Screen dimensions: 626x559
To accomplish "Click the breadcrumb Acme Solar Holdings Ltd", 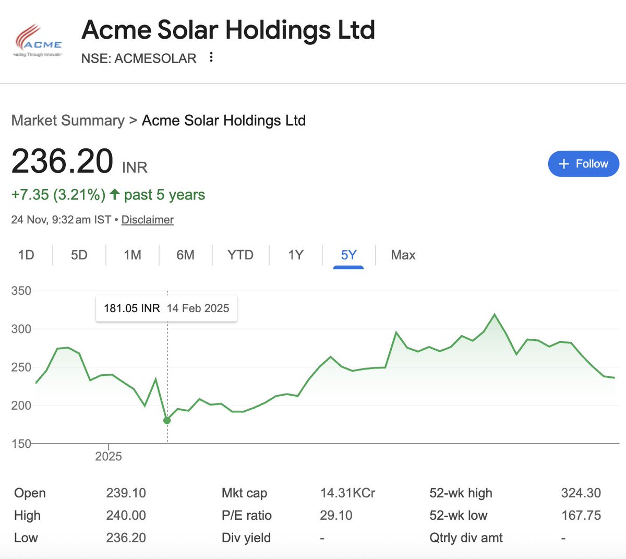I will pyautogui.click(x=224, y=121).
